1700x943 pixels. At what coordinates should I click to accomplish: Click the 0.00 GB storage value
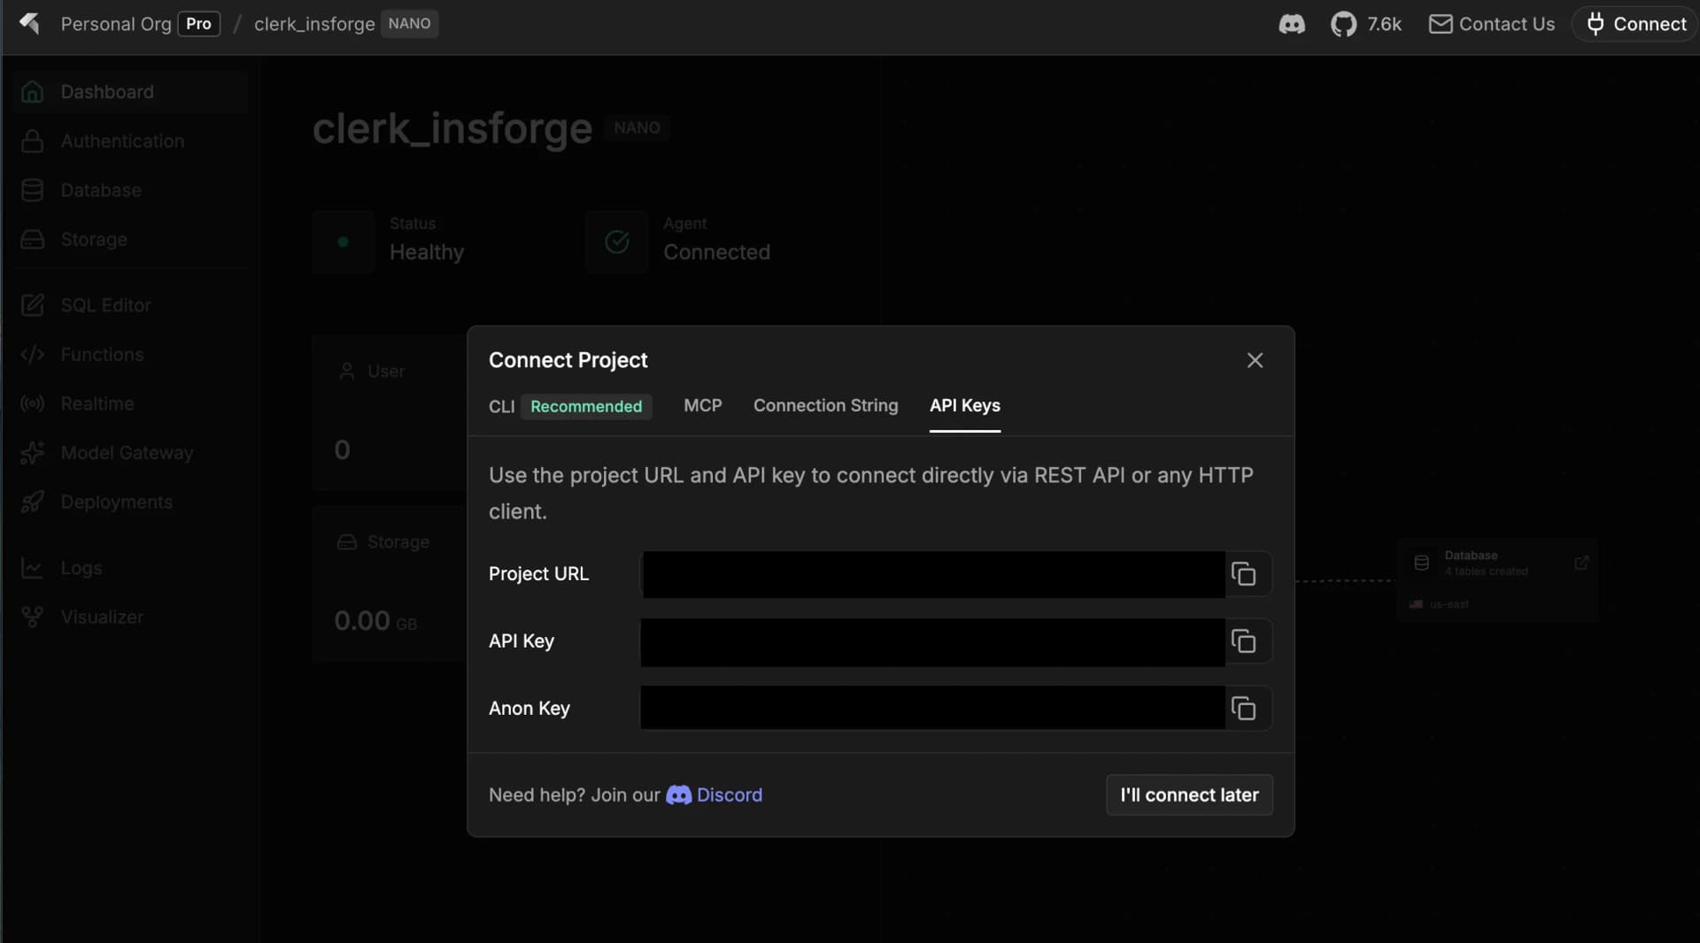click(x=375, y=621)
